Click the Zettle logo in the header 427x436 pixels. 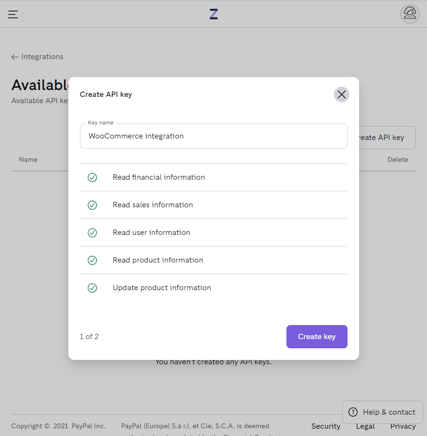pyautogui.click(x=213, y=14)
